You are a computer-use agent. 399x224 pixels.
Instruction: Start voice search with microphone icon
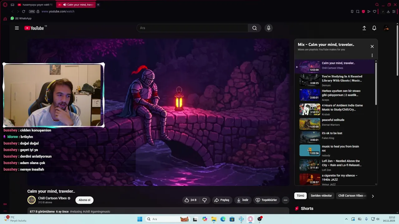(x=269, y=28)
